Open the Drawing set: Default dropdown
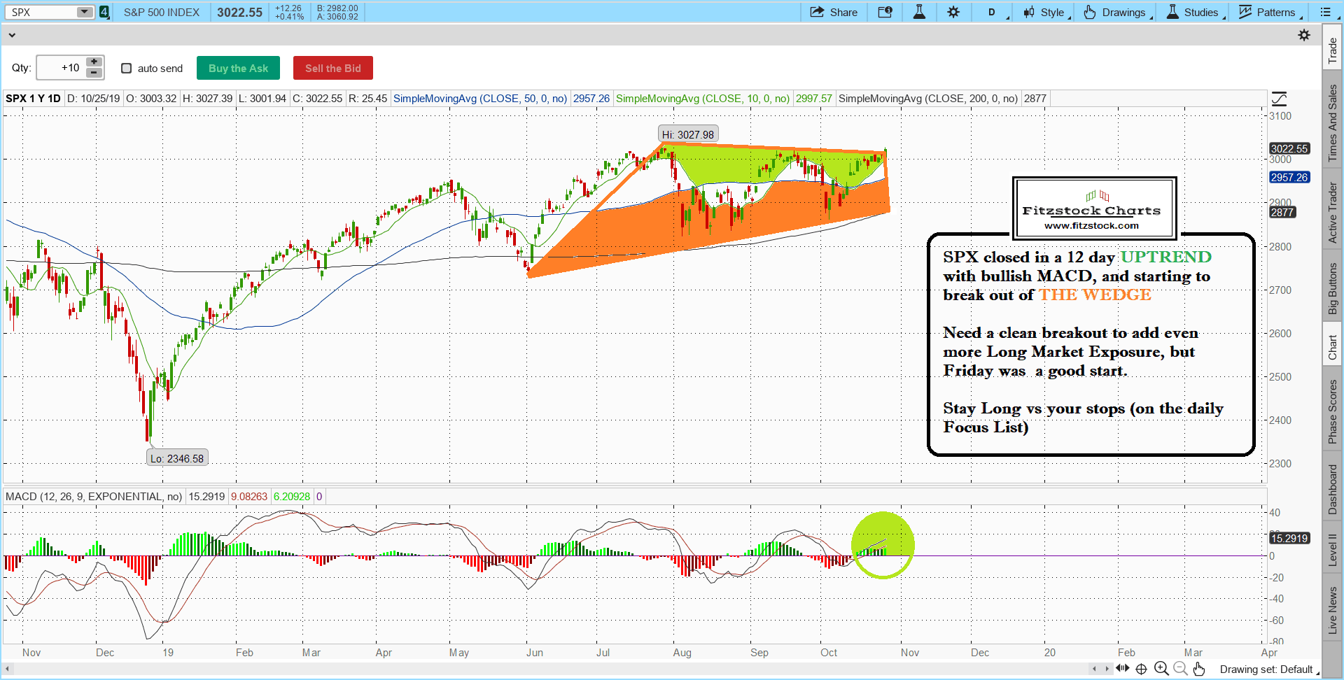 (1268, 670)
